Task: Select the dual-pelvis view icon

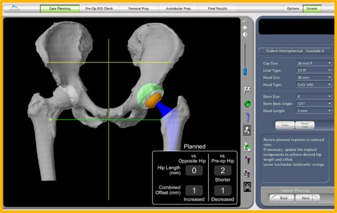Action: tap(247, 90)
